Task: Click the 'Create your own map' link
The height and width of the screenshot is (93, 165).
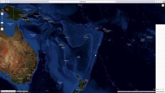Action: pos(22,91)
